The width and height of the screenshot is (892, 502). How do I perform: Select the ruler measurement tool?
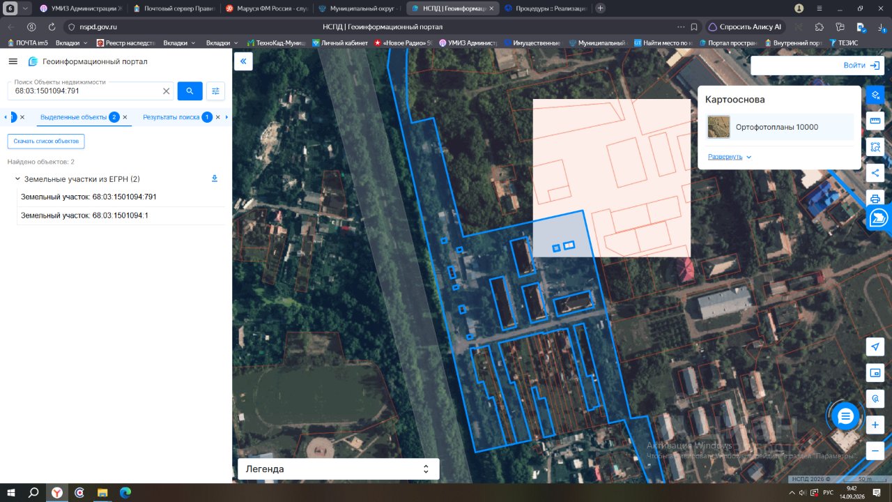(x=875, y=121)
